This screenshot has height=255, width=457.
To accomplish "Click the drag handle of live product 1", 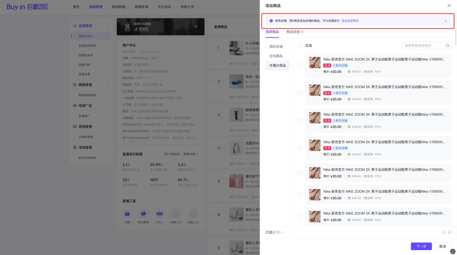I will pos(211,48).
